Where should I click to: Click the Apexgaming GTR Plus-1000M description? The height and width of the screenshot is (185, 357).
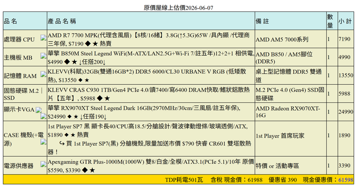click(151, 166)
